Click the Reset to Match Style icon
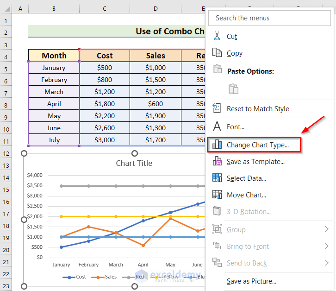This screenshot has width=336, height=291. pyautogui.click(x=217, y=108)
